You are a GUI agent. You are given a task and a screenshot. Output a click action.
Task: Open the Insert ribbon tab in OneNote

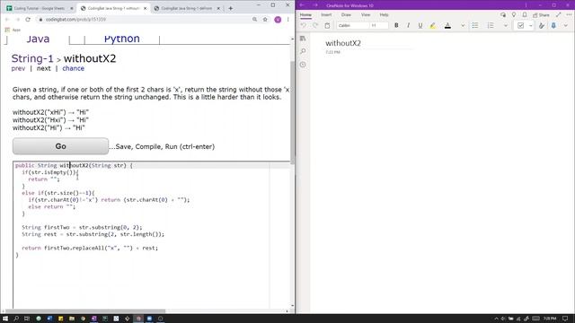tap(326, 15)
